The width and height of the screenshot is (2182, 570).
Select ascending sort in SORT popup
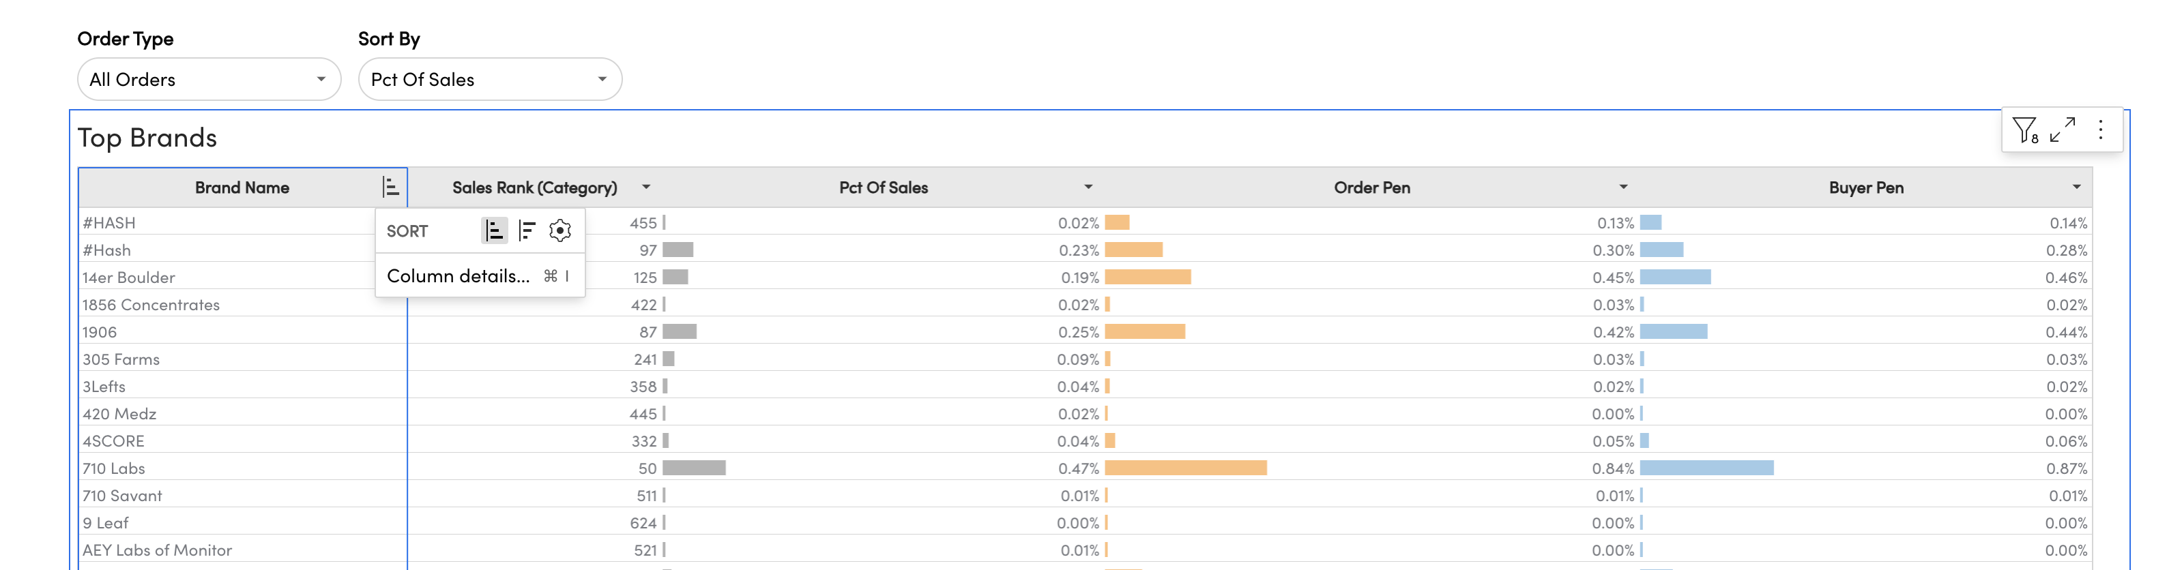click(x=495, y=230)
